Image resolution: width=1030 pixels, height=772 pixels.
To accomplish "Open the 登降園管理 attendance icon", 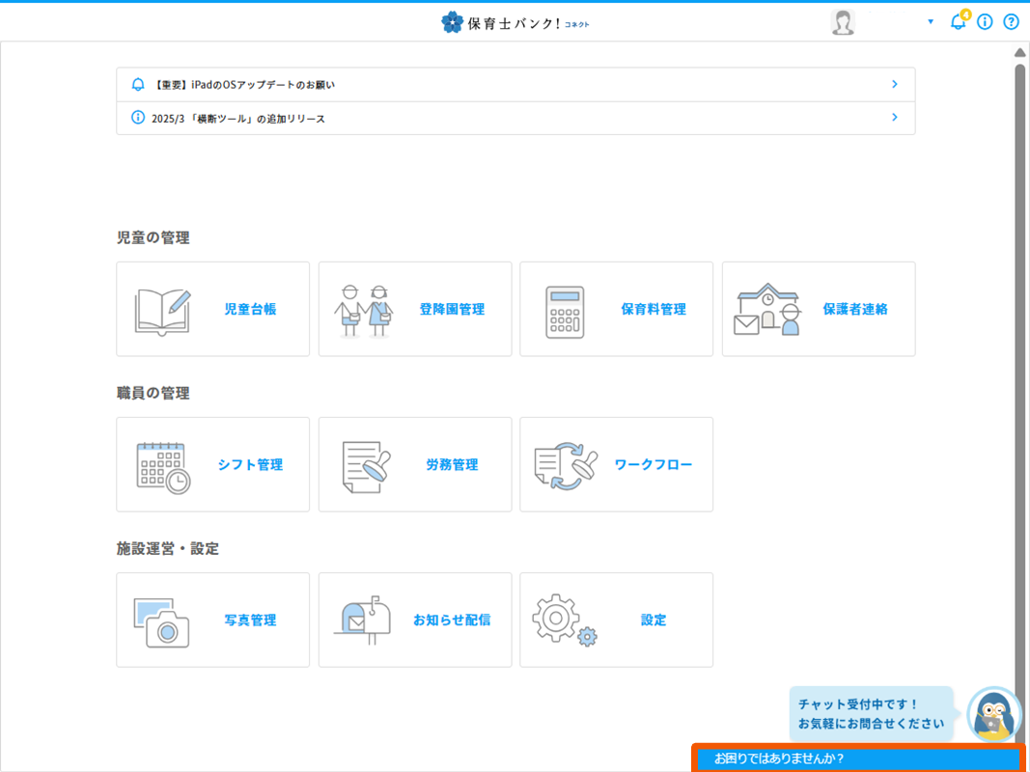I will (365, 309).
